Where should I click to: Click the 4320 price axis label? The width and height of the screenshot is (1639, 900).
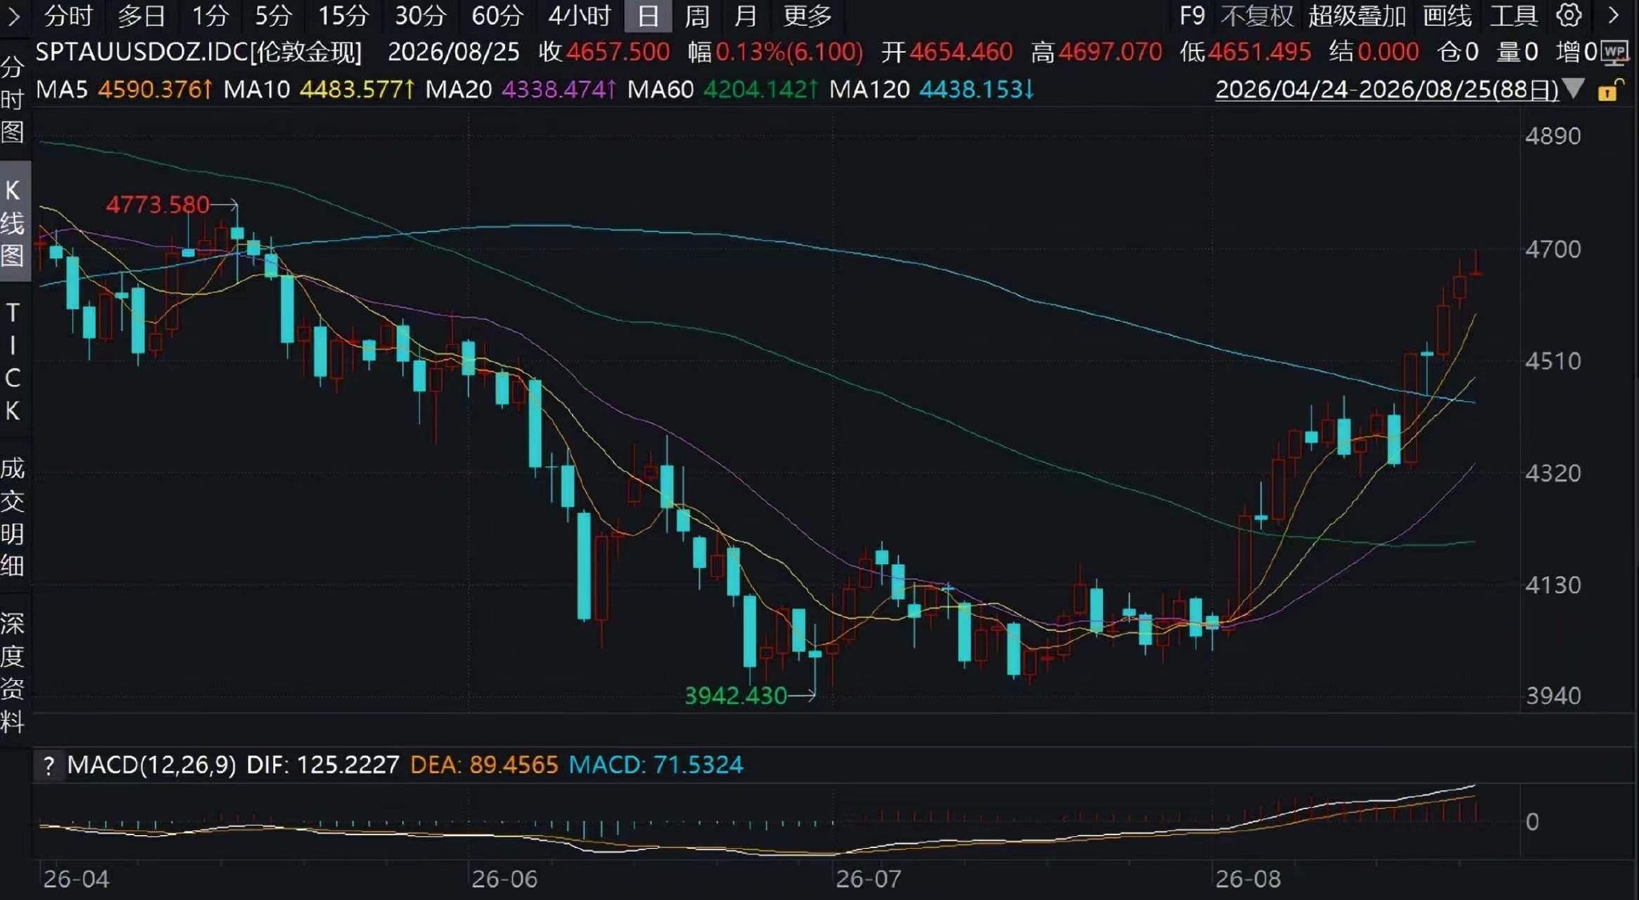tap(1553, 474)
